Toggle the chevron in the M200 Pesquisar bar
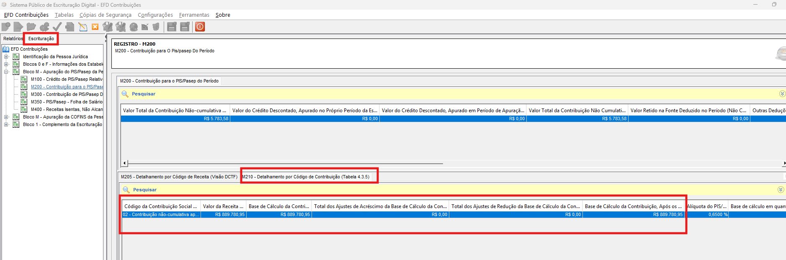Screen dimensions: 786x260 782,94
